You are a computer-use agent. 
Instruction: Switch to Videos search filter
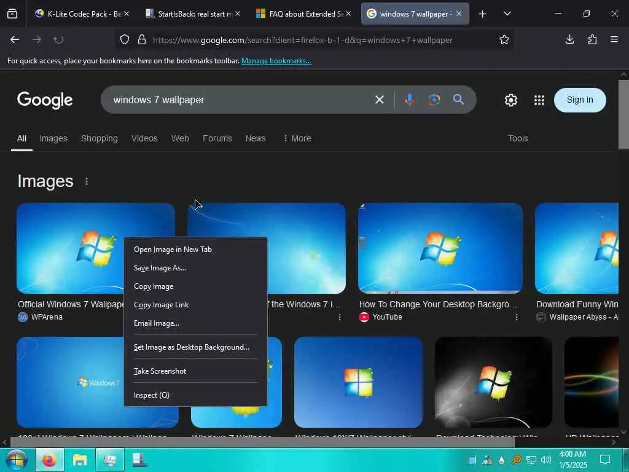click(x=144, y=138)
